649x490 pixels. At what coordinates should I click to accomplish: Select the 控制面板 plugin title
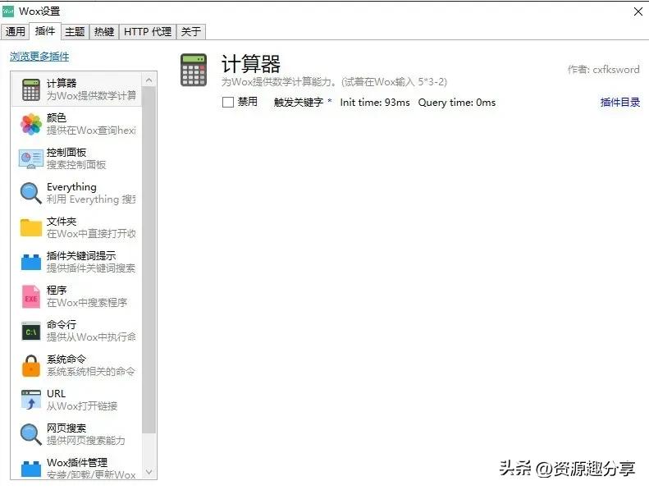66,153
